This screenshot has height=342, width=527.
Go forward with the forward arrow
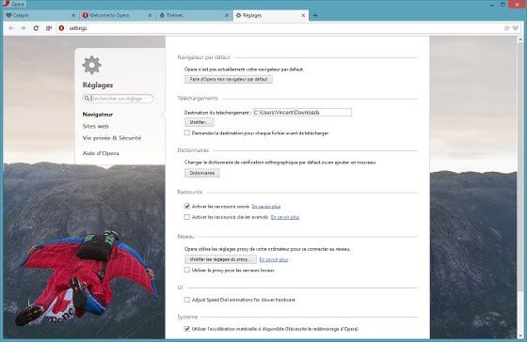[x=23, y=28]
